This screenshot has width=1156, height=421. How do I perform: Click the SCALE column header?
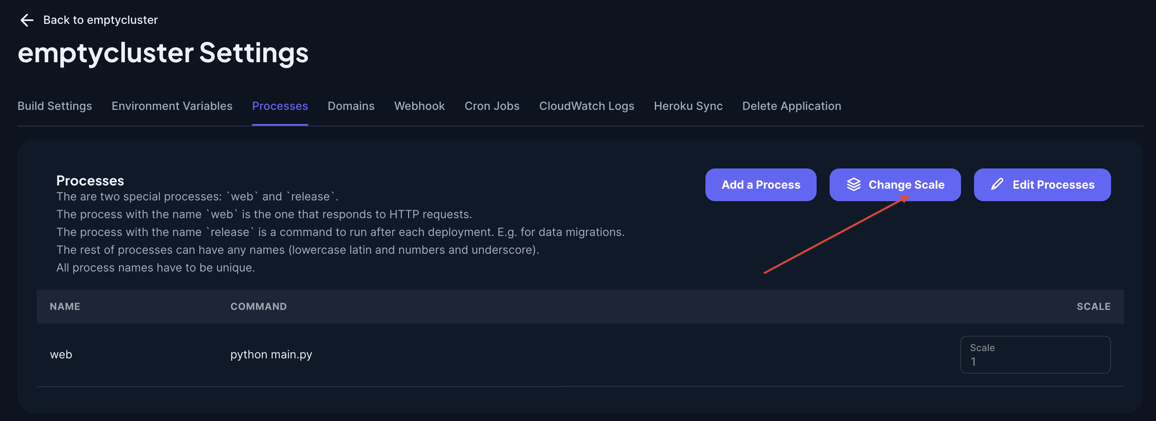pyautogui.click(x=1093, y=307)
